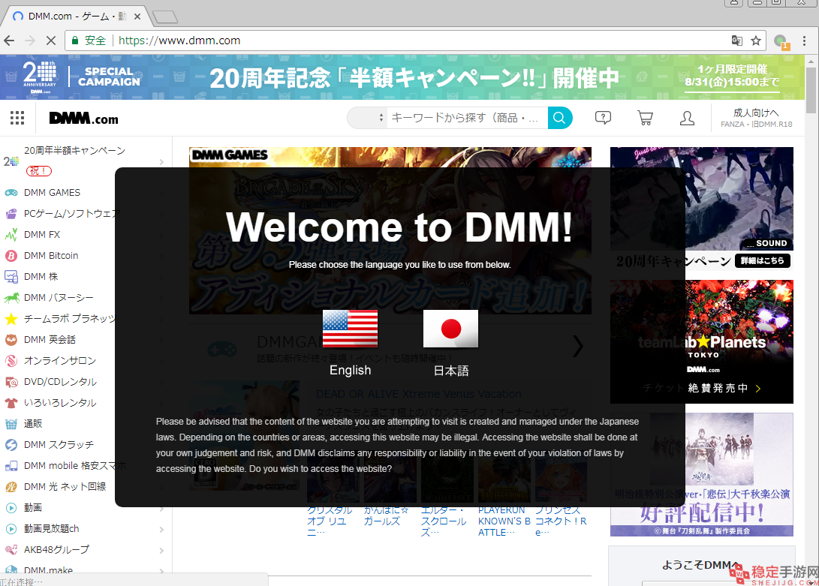Open the プリンセスコネクト game link
Viewport: 819px width, 586px height.
click(561, 521)
